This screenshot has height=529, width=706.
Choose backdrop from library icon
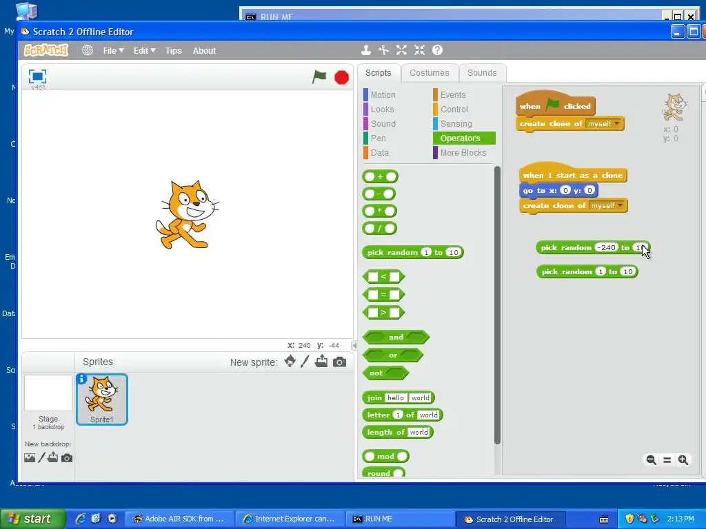point(30,458)
